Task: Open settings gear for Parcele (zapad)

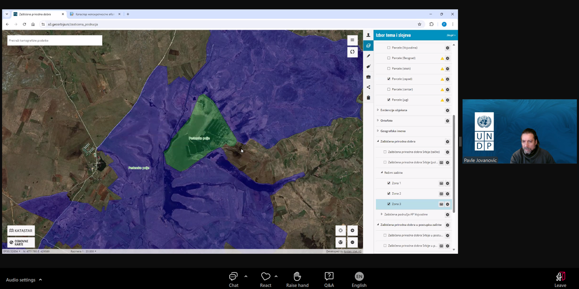Action: click(x=447, y=79)
